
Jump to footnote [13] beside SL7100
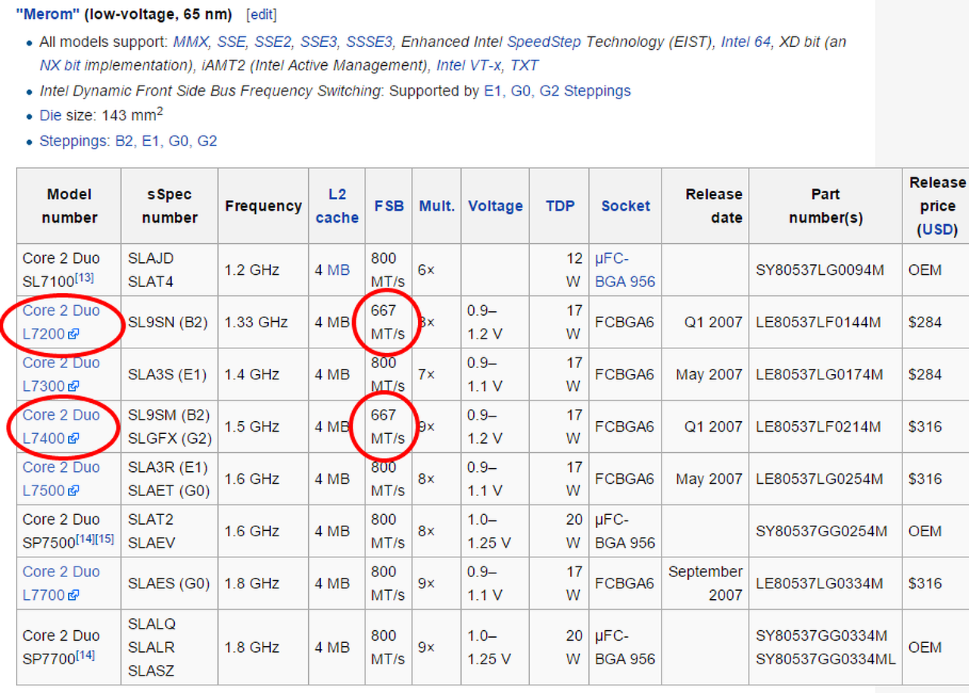(x=84, y=277)
